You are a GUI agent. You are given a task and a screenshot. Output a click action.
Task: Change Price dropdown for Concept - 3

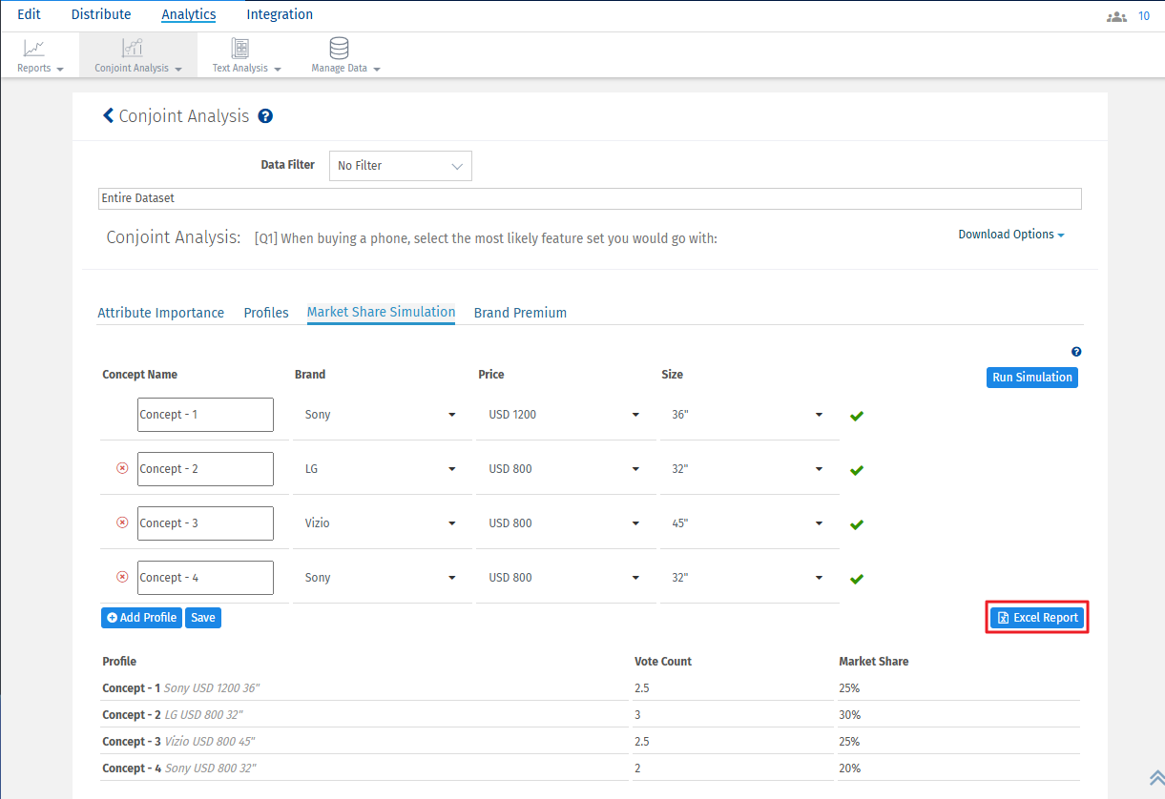tap(565, 523)
